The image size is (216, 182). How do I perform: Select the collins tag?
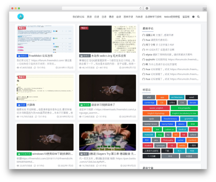pyautogui.click(x=172, y=102)
